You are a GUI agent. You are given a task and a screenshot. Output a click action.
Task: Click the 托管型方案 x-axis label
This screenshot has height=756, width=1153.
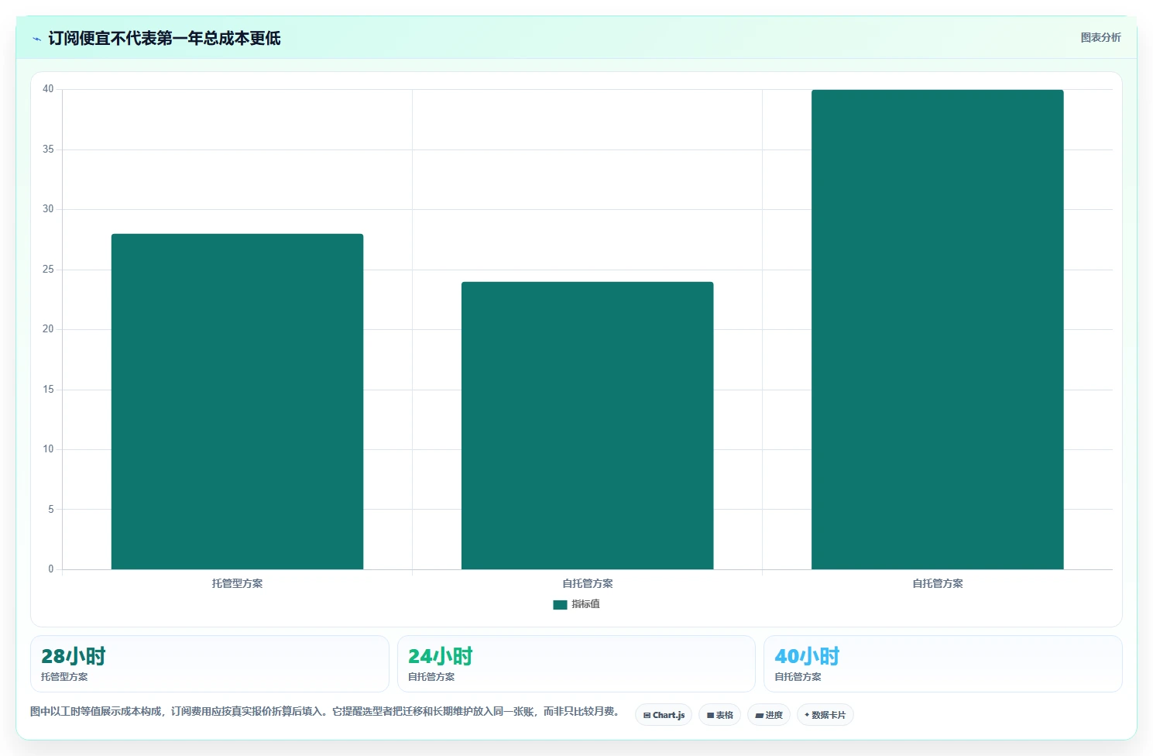[x=237, y=583]
